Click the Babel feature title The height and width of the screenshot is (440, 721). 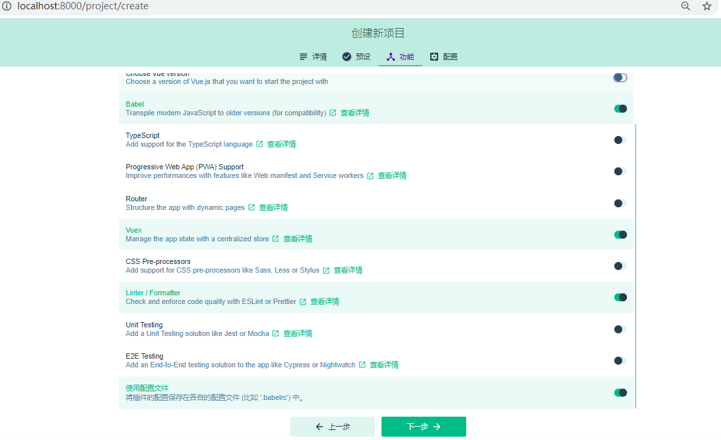click(135, 105)
